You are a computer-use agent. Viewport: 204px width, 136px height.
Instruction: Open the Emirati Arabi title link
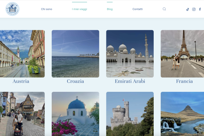pyautogui.click(x=130, y=81)
